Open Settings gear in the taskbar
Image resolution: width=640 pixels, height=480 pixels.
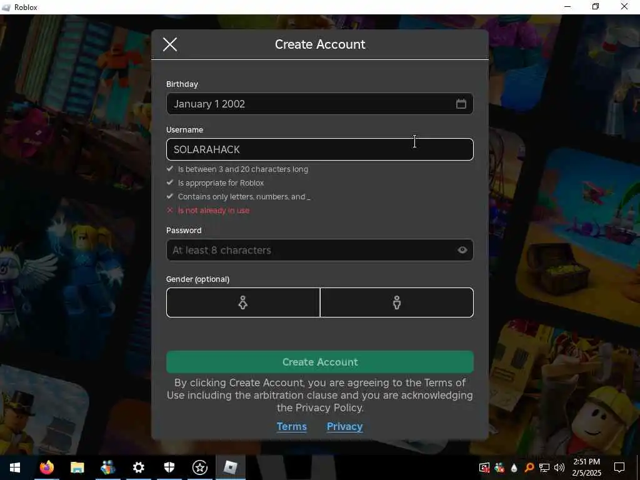point(138,467)
